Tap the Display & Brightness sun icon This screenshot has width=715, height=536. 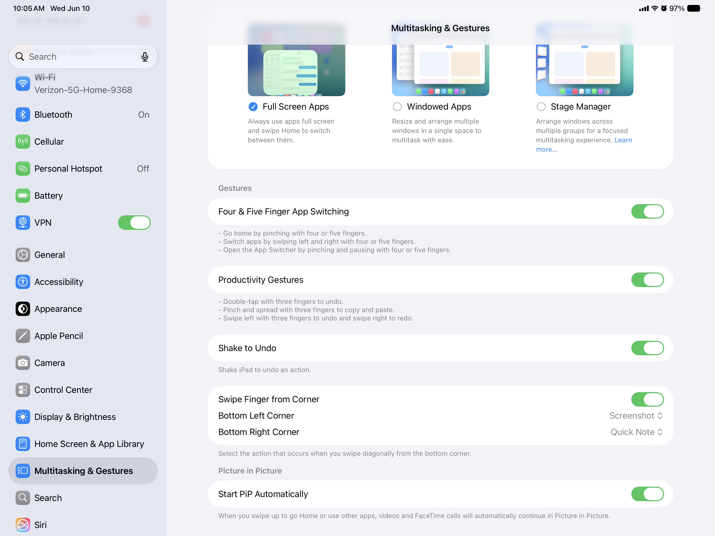tap(23, 417)
